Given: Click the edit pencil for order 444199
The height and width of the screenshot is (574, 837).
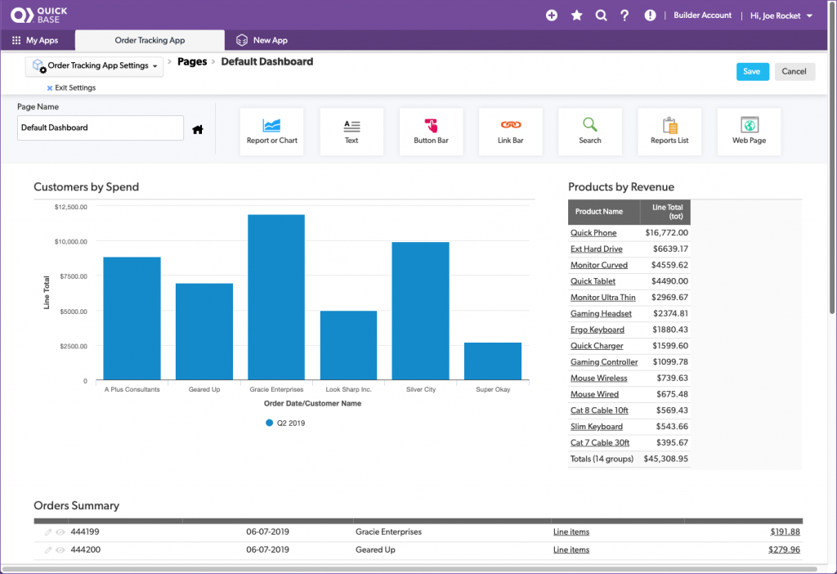Looking at the screenshot, I should (48, 532).
